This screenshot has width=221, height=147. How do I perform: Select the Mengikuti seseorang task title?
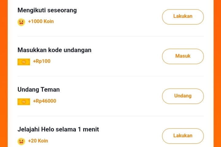(x=47, y=10)
